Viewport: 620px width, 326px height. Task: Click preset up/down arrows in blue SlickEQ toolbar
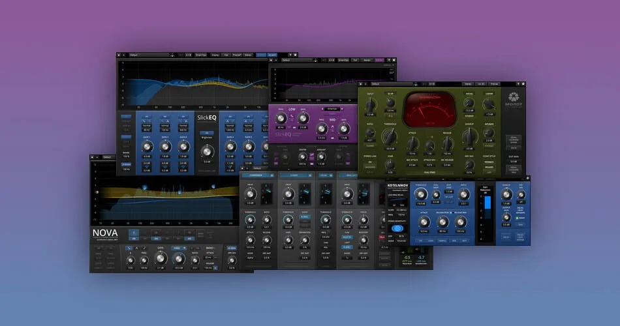(x=172, y=55)
